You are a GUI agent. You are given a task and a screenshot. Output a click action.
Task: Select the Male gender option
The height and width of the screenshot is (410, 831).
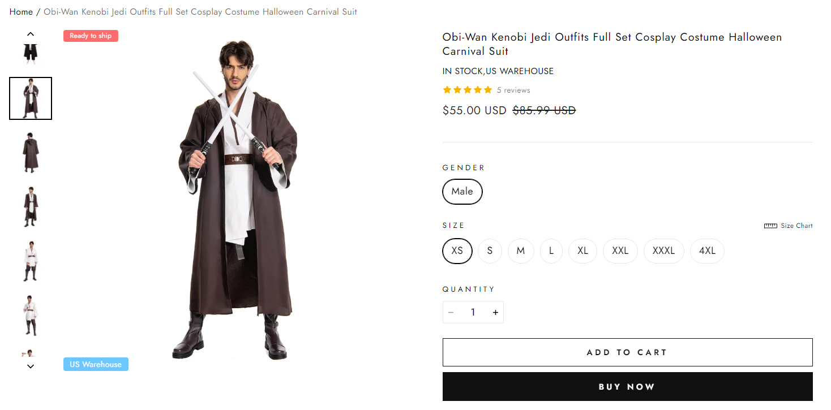(x=462, y=192)
